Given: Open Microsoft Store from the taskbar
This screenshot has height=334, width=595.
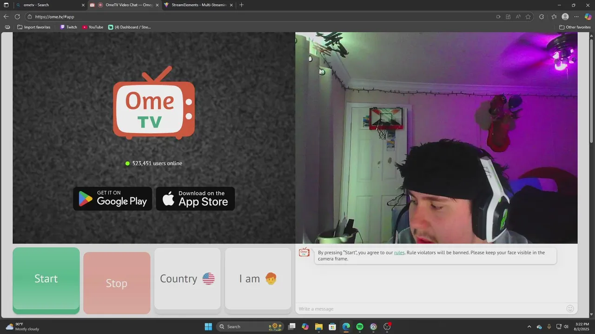Looking at the screenshot, I should tap(332, 327).
